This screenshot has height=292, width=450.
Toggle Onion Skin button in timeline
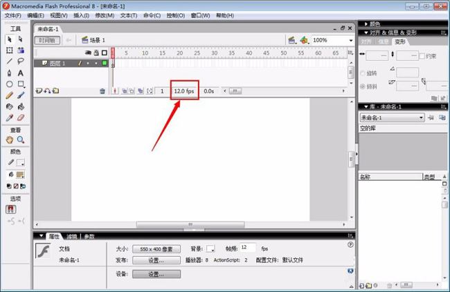click(x=124, y=91)
